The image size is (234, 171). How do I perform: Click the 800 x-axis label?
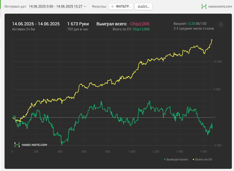pyautogui.click(x=108, y=152)
